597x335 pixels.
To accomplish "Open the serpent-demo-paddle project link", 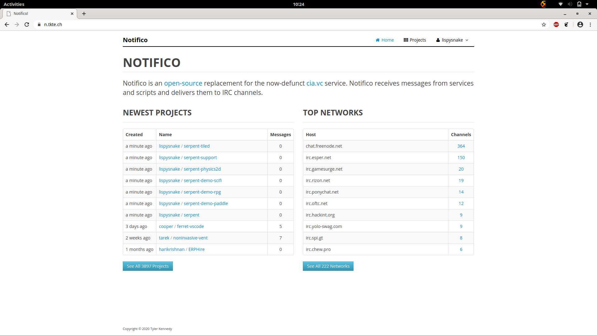I will point(206,203).
